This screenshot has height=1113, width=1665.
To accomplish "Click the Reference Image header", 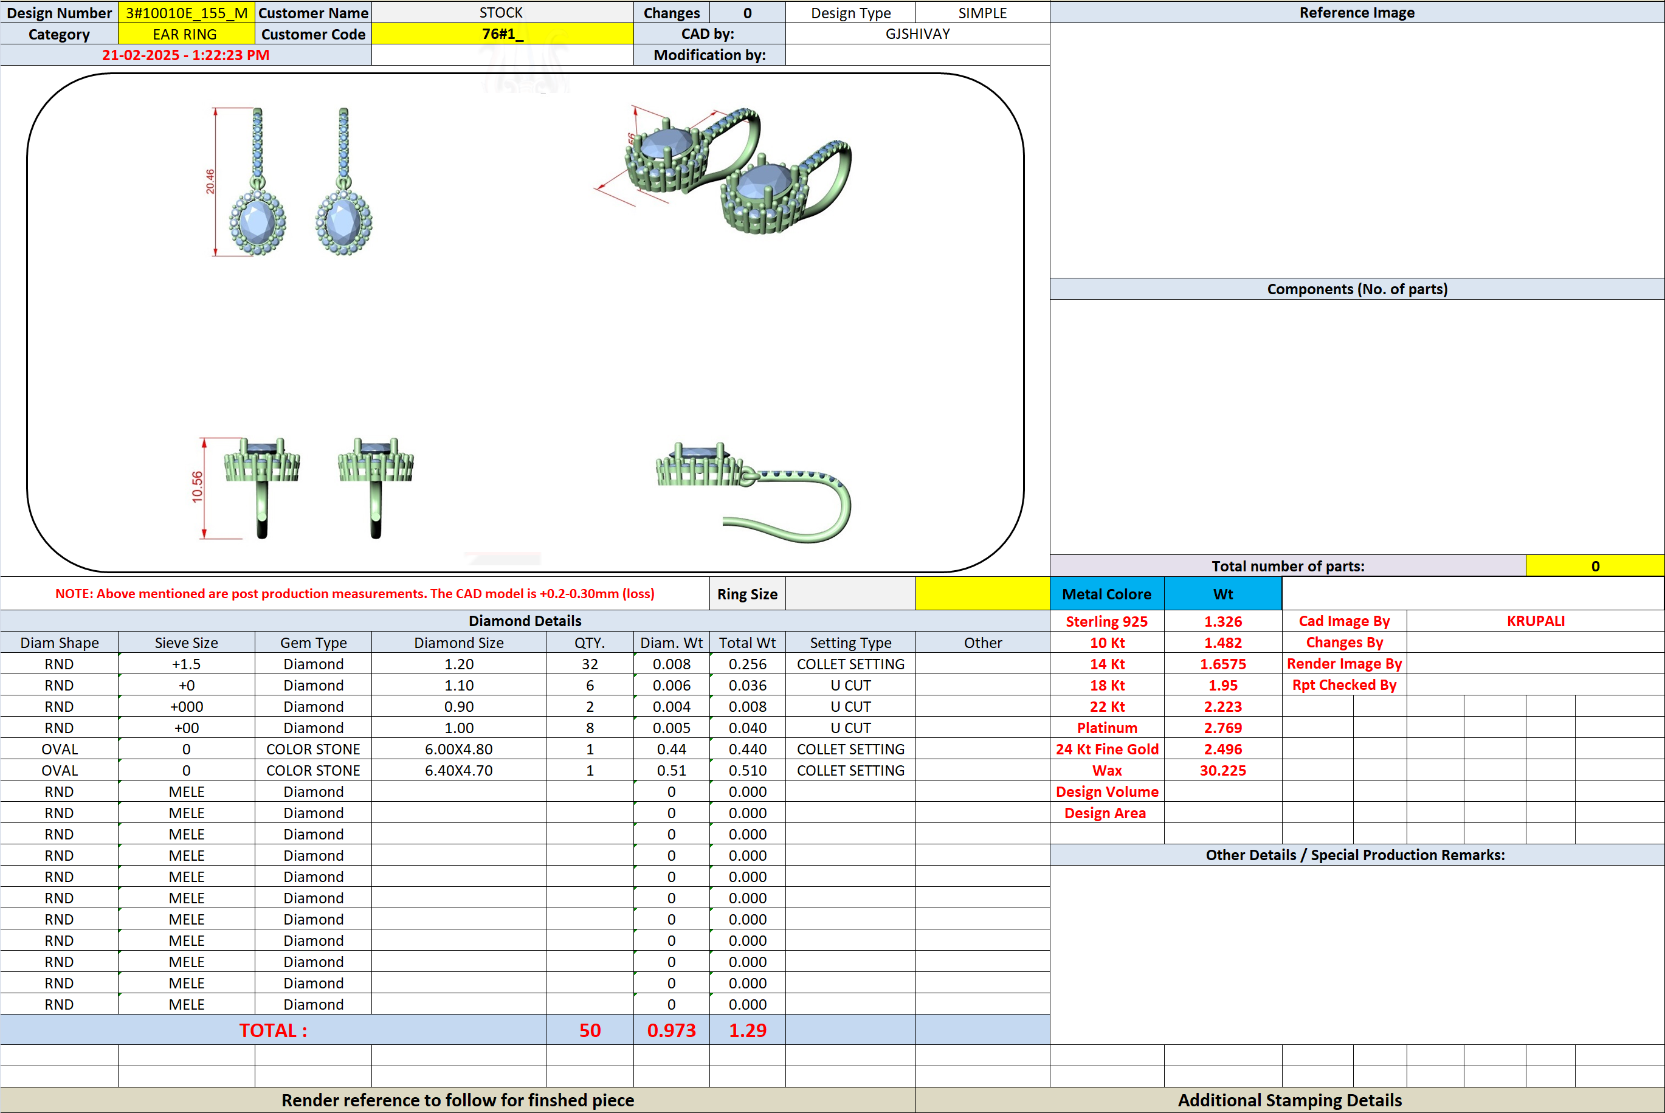I will (1357, 13).
